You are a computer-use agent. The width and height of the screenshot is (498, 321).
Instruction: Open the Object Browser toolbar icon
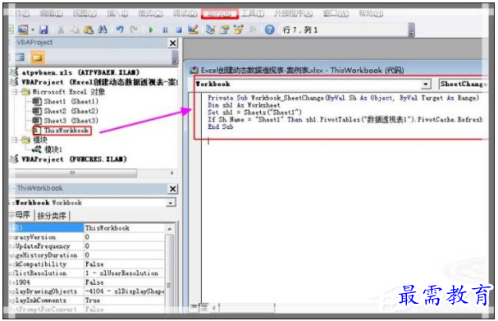tap(238, 30)
